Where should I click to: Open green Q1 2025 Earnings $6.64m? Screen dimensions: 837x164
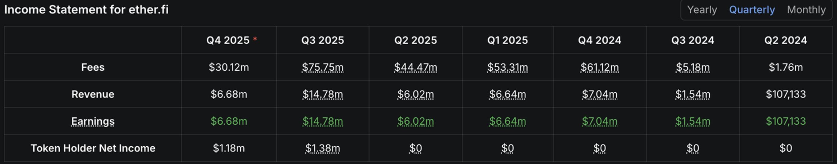pyautogui.click(x=507, y=121)
